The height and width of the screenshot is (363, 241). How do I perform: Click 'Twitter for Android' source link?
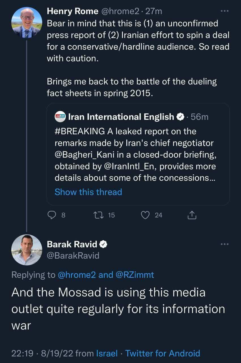(x=163, y=353)
